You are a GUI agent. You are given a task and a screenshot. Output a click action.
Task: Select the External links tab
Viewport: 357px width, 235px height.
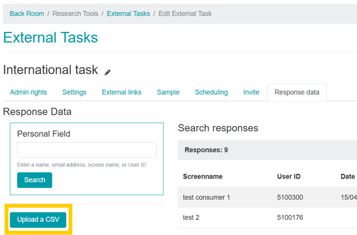coord(121,93)
